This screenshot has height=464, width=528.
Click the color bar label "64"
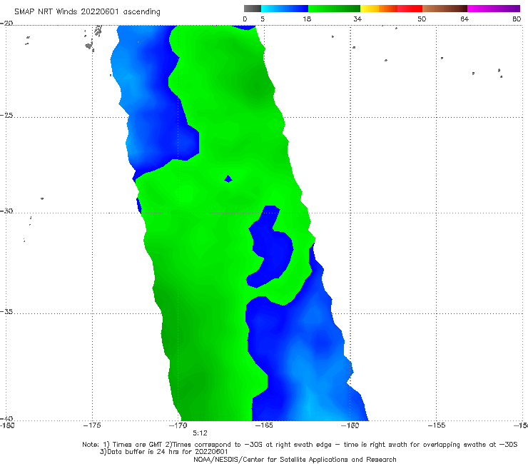[x=464, y=19]
